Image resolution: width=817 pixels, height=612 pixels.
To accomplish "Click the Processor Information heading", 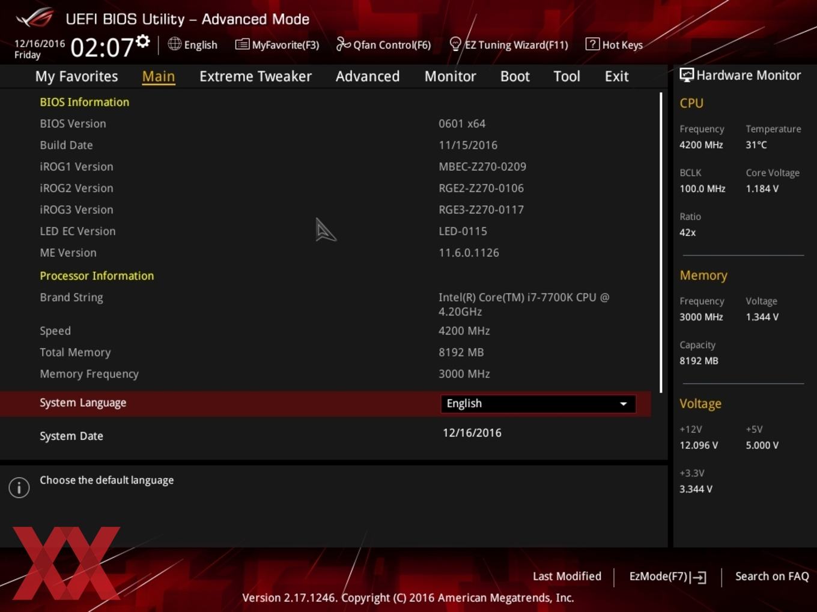I will click(x=97, y=276).
